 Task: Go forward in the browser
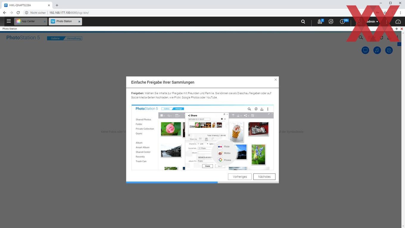coord(11,13)
